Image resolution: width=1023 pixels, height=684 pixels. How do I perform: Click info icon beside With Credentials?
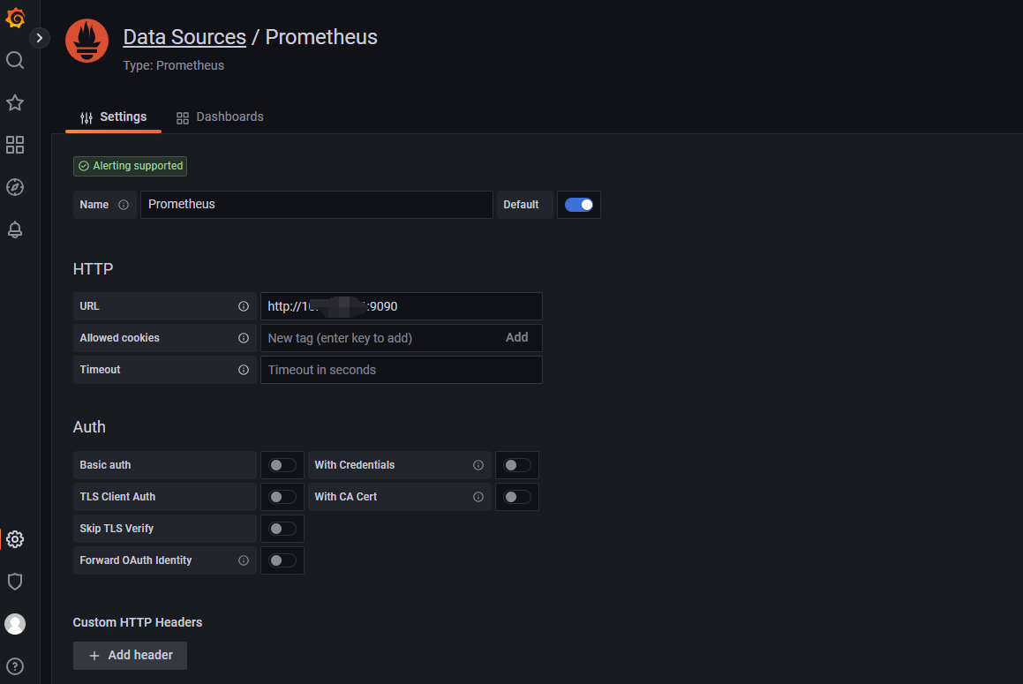click(478, 465)
